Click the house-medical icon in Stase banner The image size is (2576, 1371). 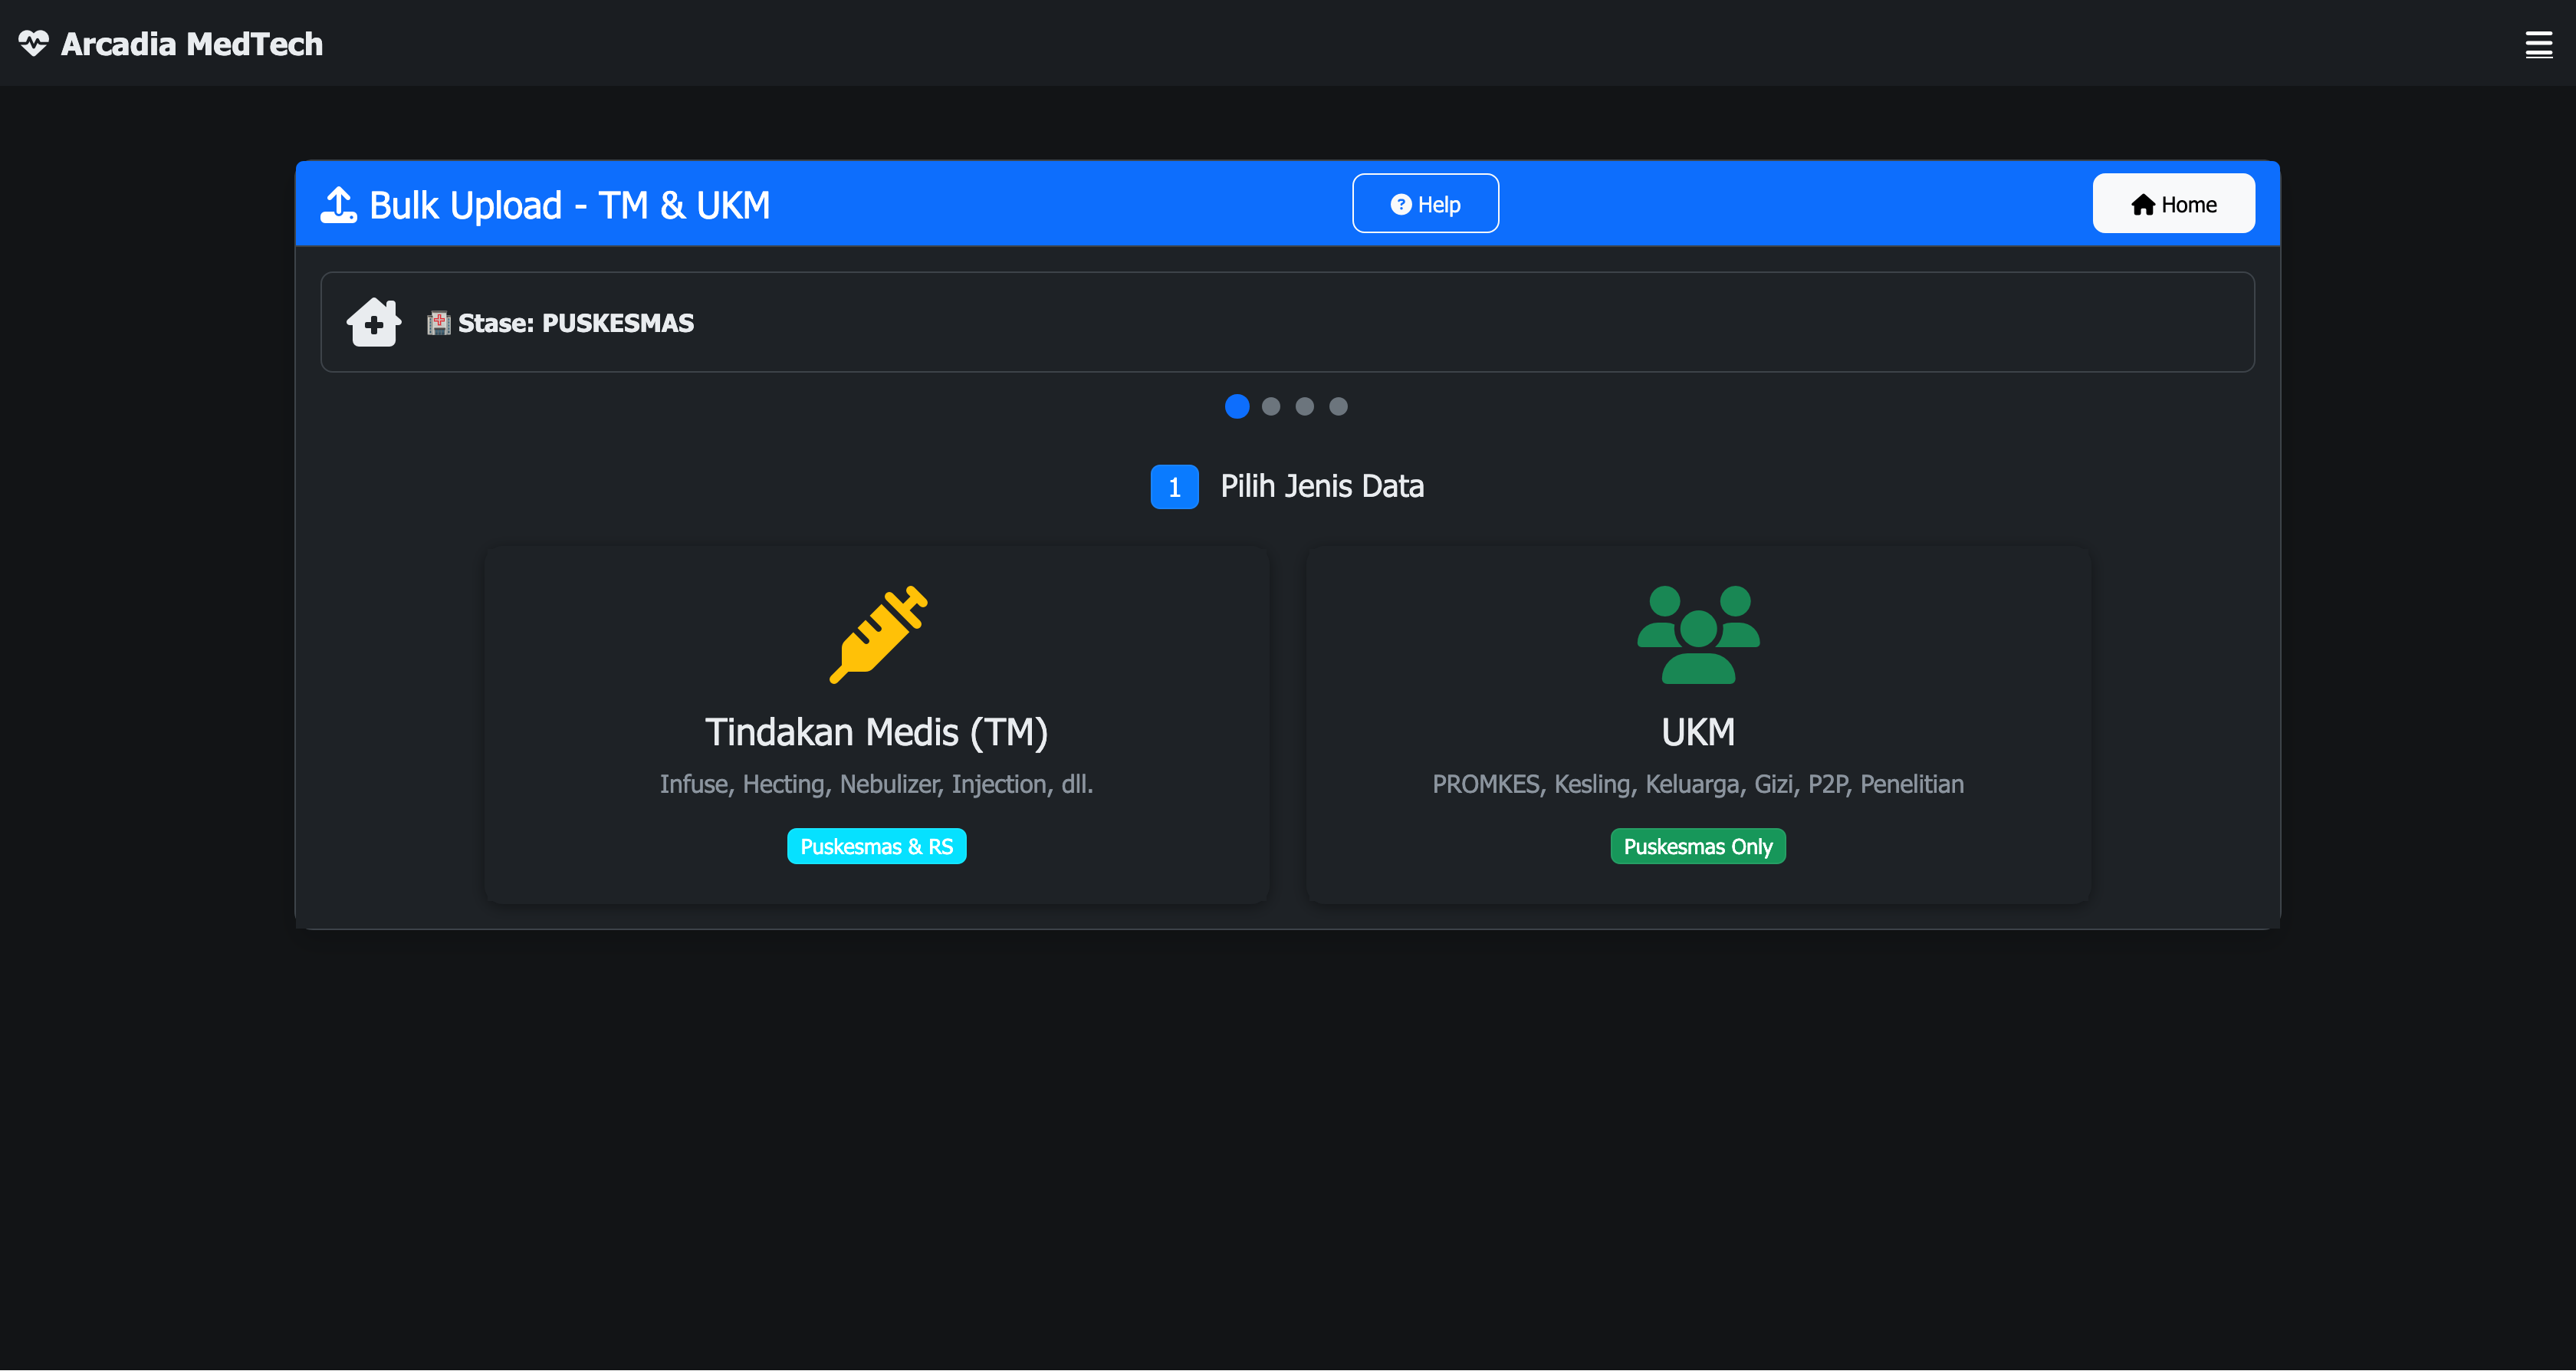[374, 322]
